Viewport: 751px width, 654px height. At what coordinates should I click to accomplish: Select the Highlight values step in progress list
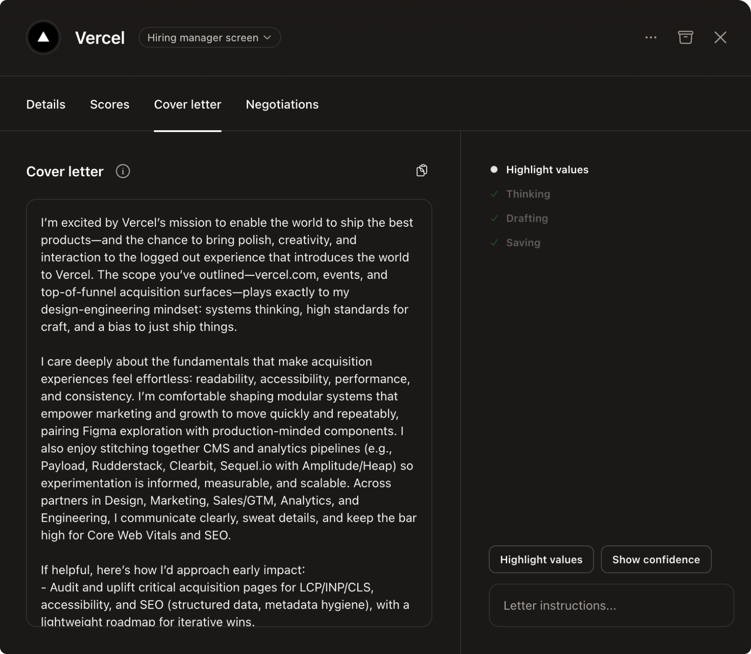point(547,169)
